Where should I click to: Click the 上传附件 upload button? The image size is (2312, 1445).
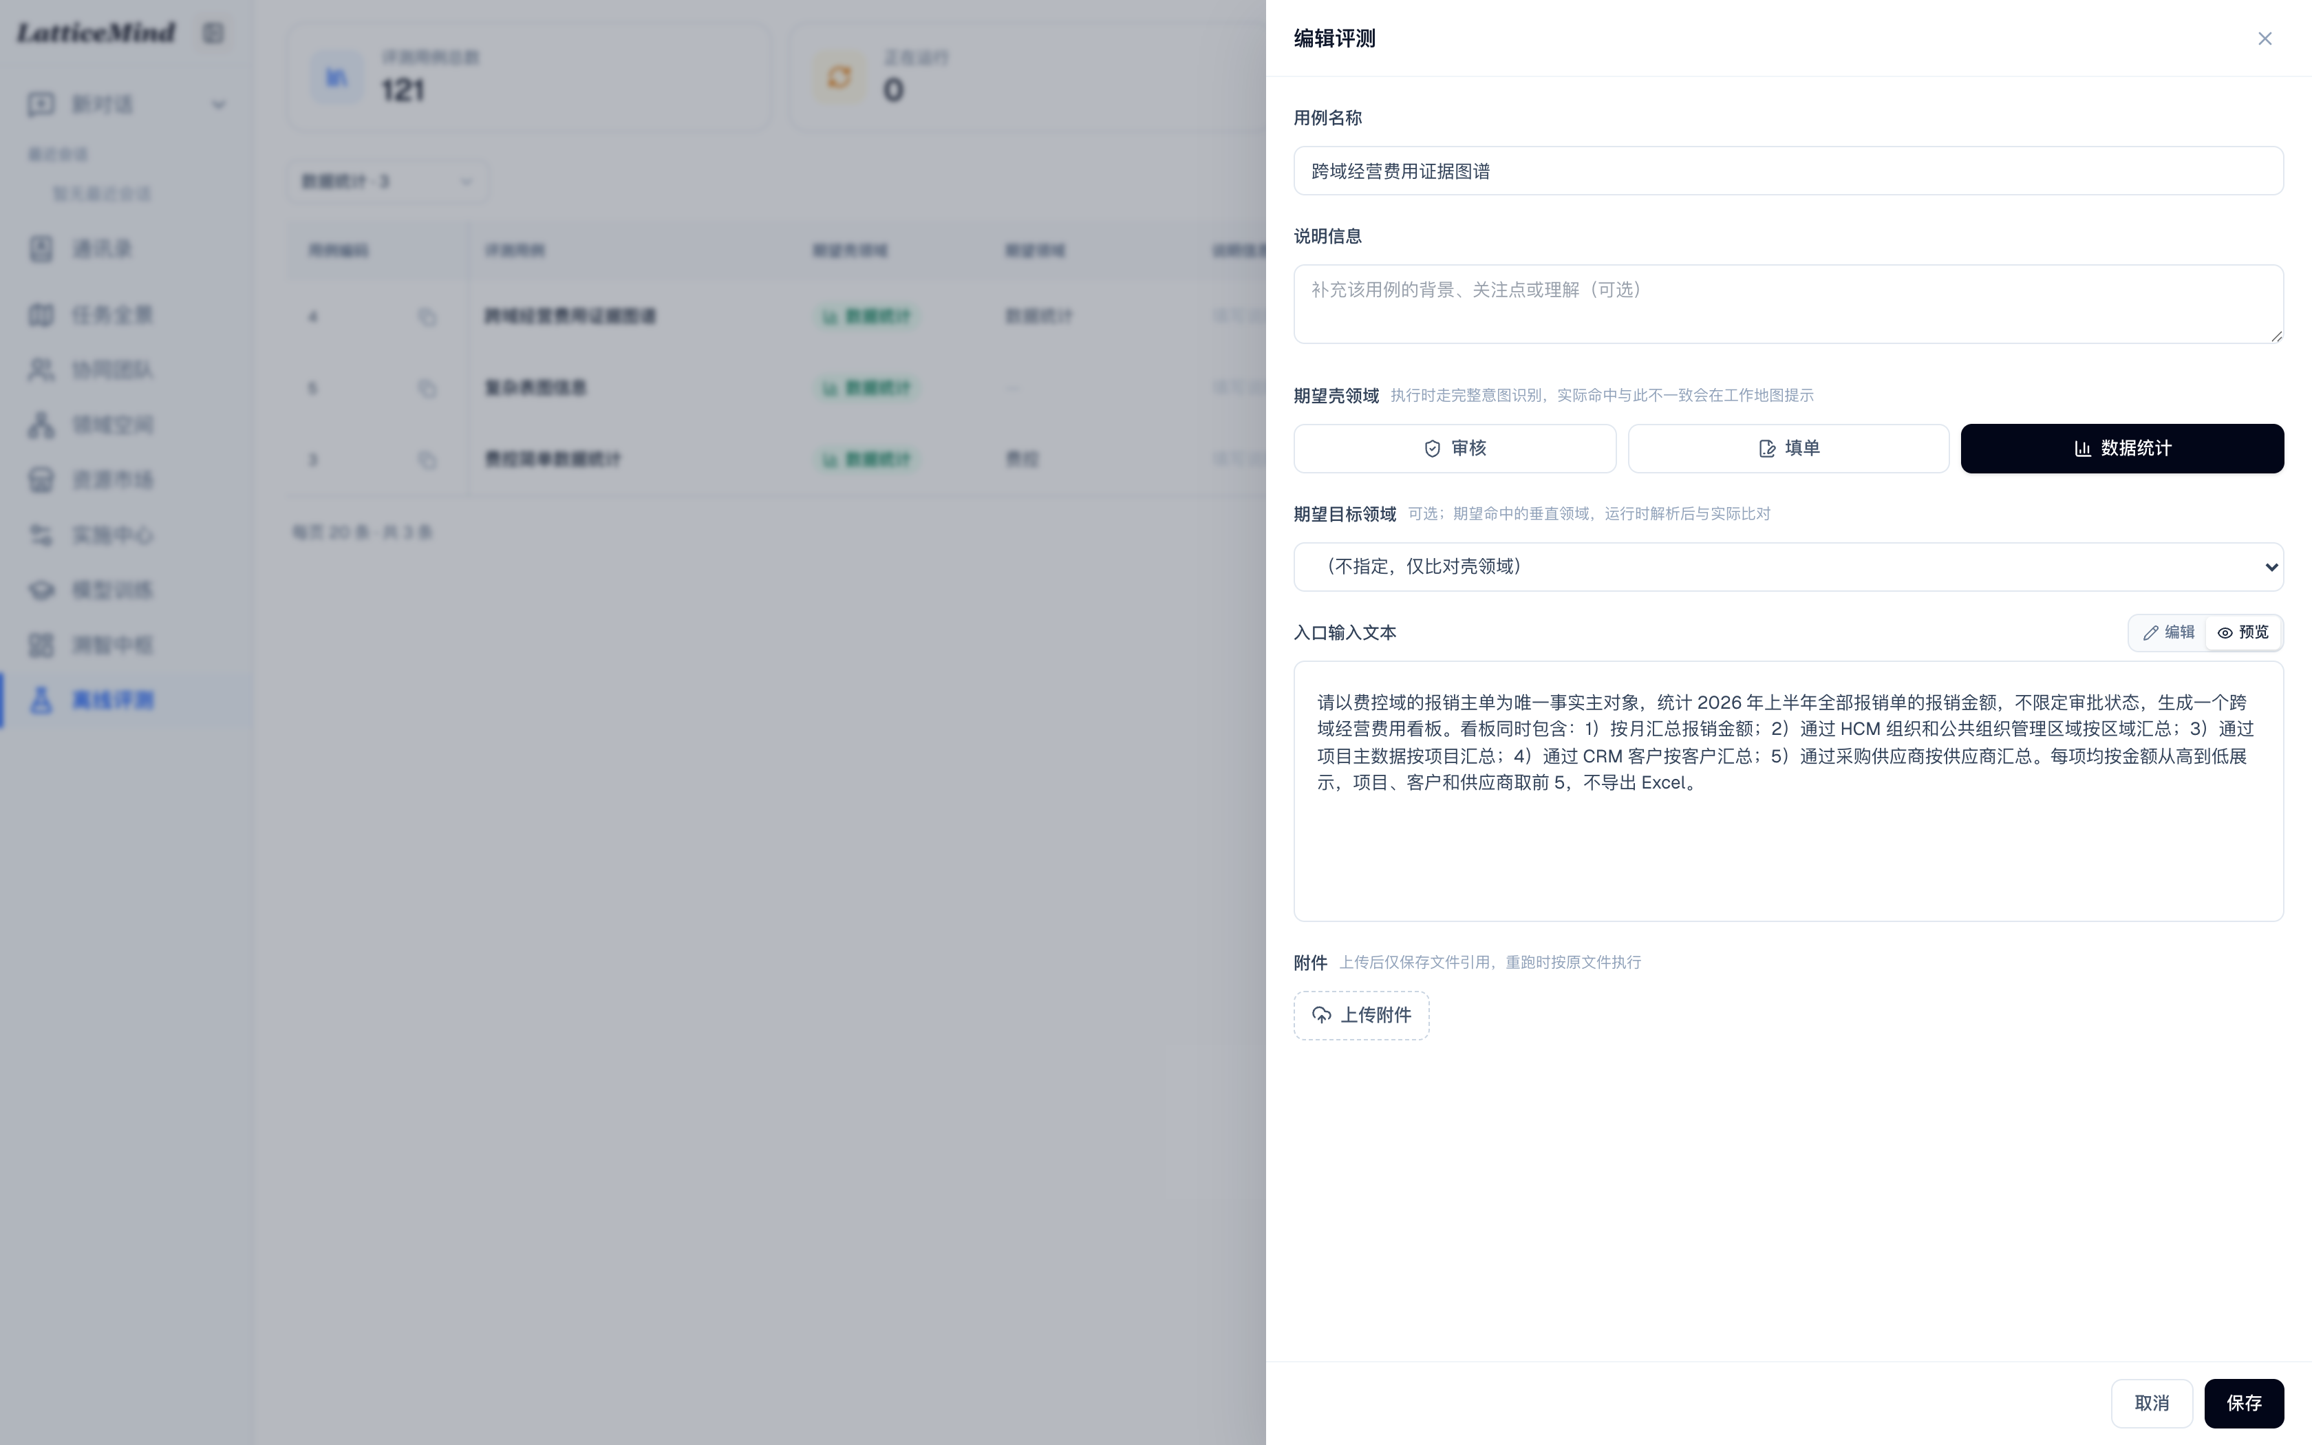tap(1362, 1015)
